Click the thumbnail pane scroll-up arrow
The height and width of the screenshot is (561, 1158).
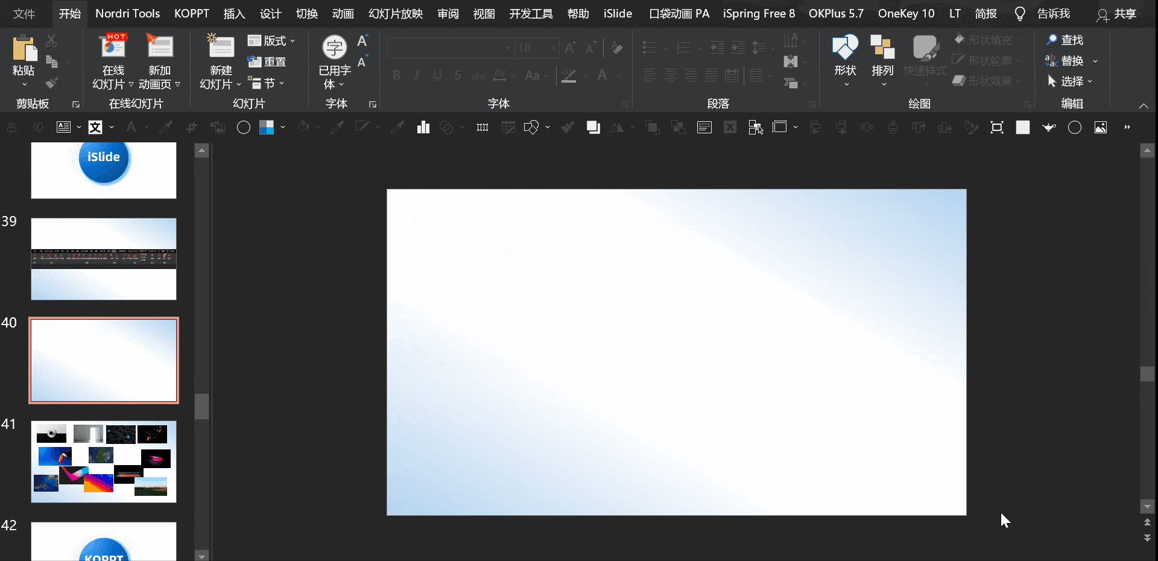[202, 151]
